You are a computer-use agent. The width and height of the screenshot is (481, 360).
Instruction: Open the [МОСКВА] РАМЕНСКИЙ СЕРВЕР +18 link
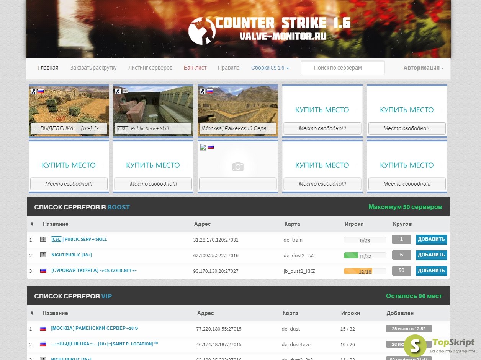(94, 328)
